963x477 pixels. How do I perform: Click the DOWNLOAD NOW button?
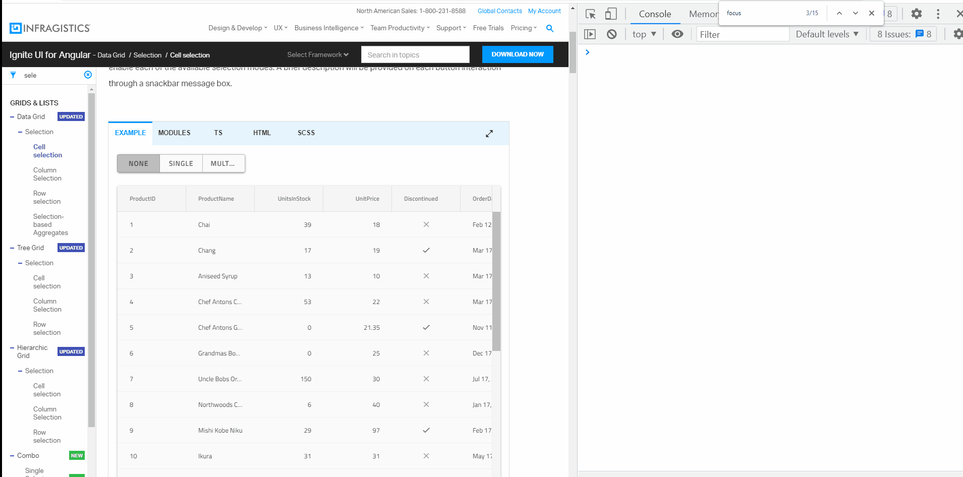pos(517,54)
